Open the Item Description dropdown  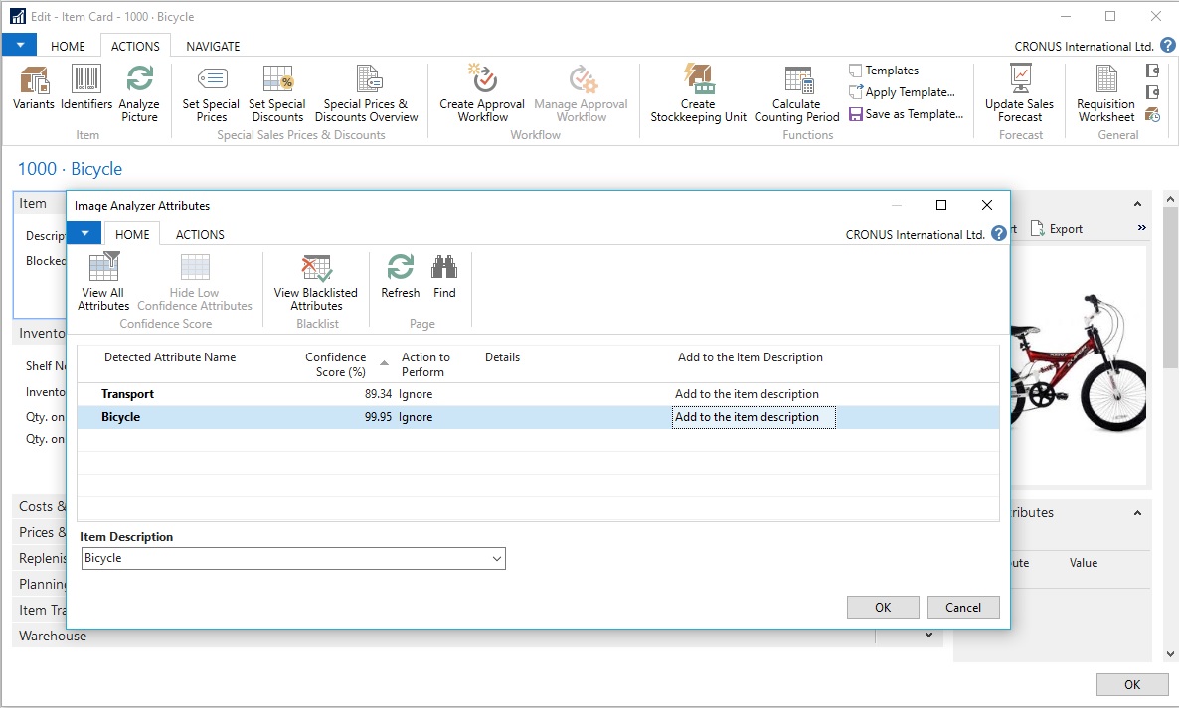coord(497,559)
